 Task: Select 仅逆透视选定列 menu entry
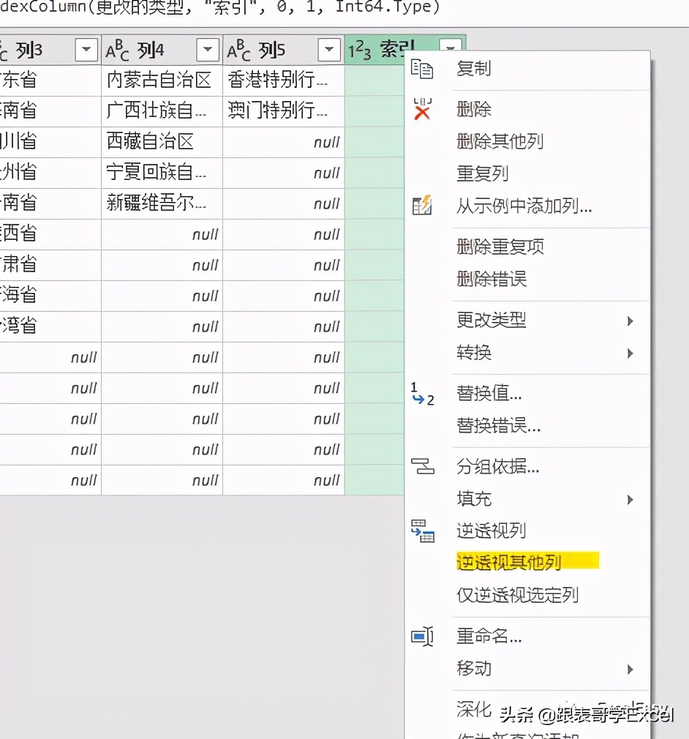coord(517,596)
